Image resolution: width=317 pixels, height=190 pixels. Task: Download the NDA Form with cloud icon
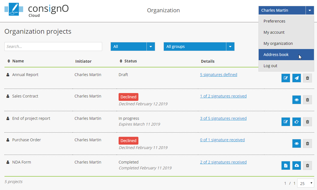(297, 165)
